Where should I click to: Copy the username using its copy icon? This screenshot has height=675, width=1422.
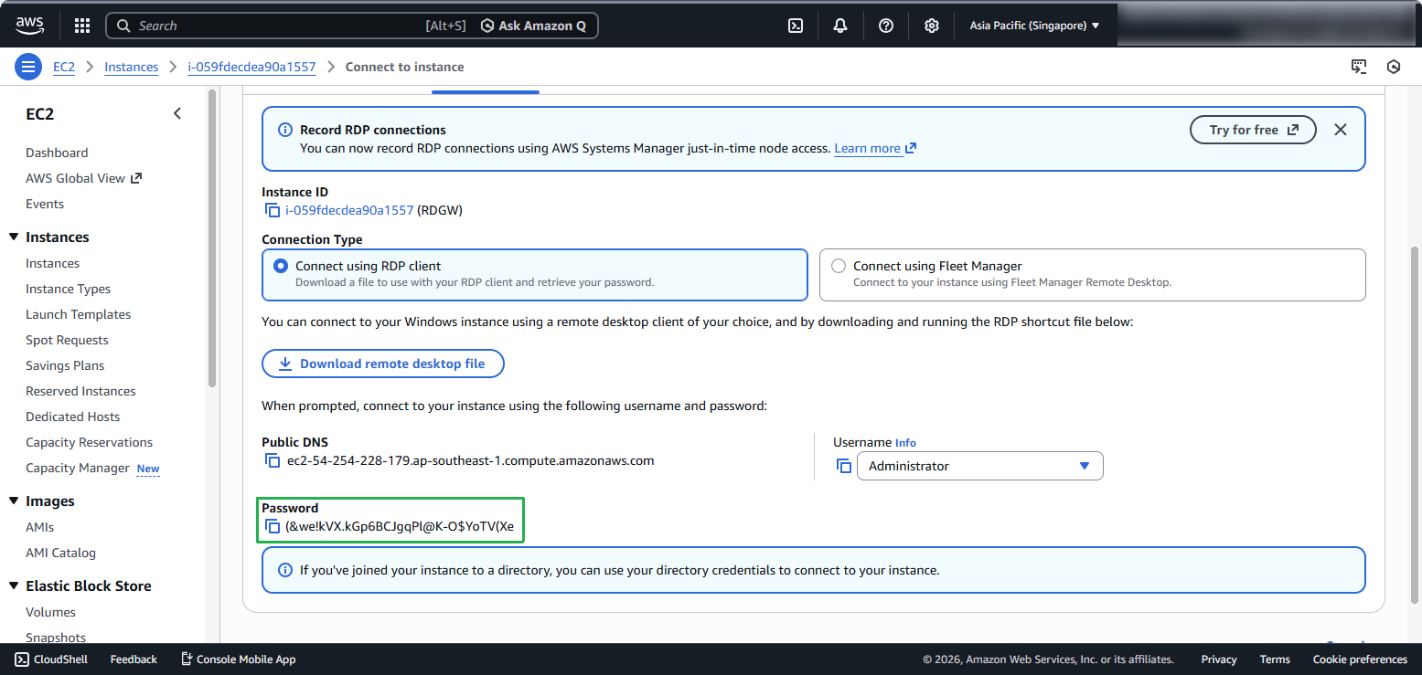(x=843, y=466)
